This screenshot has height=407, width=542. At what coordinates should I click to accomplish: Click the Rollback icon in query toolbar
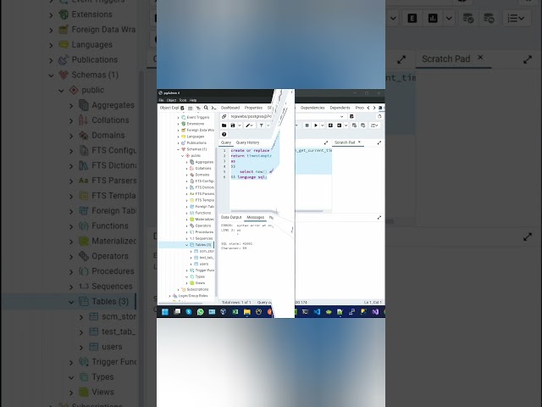click(363, 125)
